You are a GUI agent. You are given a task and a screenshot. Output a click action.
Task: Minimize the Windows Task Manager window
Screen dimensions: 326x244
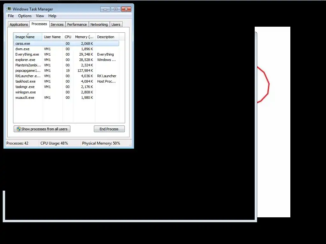[x=105, y=9]
